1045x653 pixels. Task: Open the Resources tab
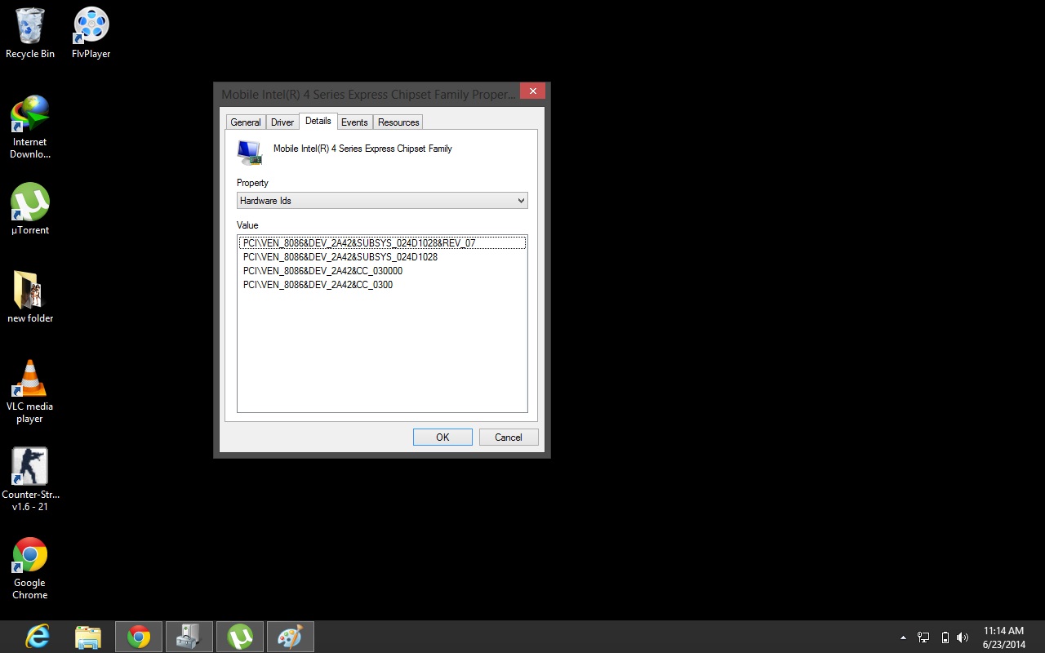tap(398, 122)
